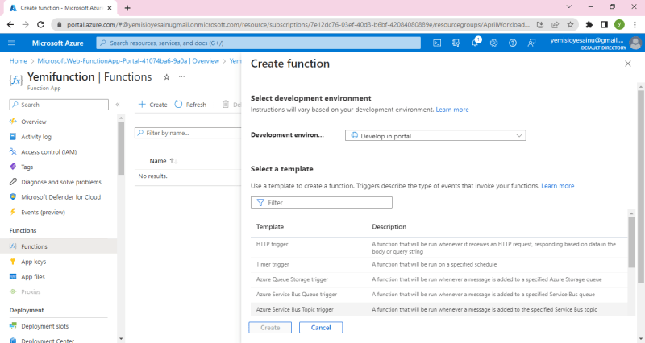Image resolution: width=645 pixels, height=343 pixels.
Task: Favorite Yemifunction with the star icon
Action: pyautogui.click(x=167, y=76)
